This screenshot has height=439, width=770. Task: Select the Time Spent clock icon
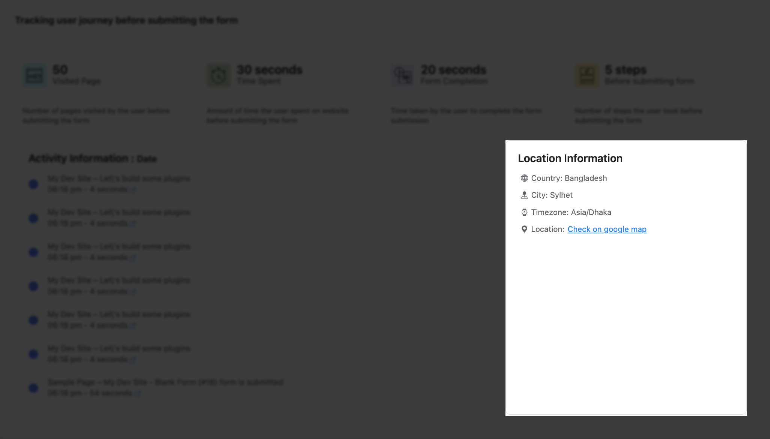click(x=218, y=75)
